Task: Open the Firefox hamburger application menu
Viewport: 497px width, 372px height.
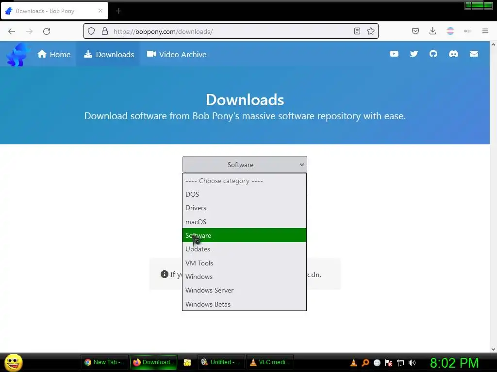Action: [485, 31]
